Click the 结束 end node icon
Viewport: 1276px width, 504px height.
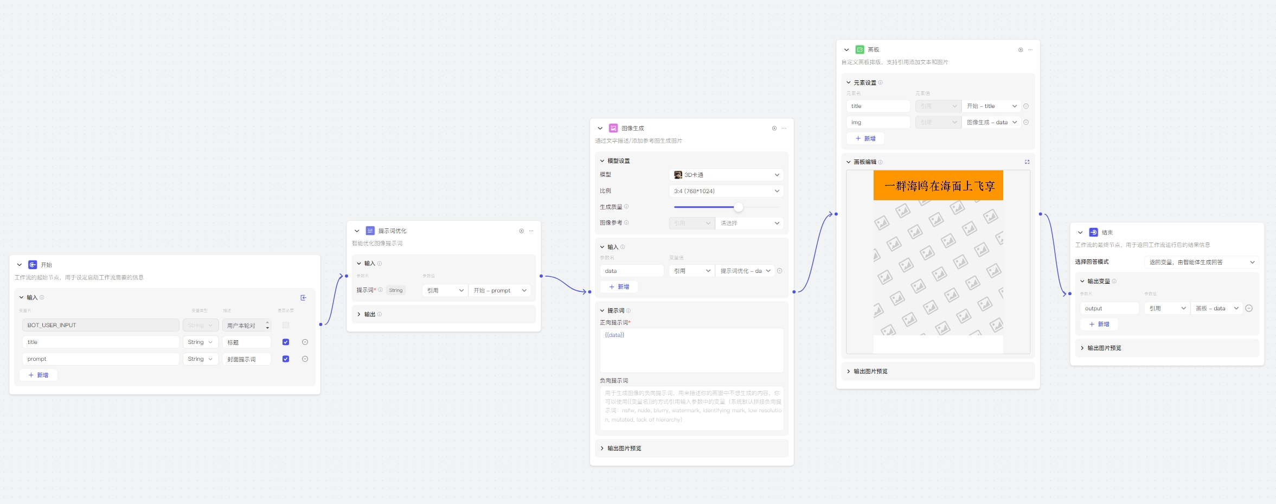1094,232
